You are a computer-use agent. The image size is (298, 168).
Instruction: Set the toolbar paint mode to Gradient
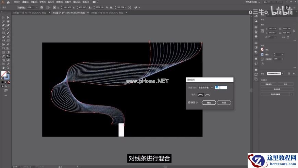point(5,82)
